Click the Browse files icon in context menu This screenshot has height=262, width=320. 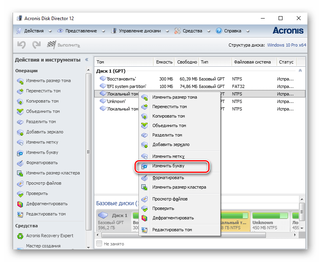tap(145, 199)
